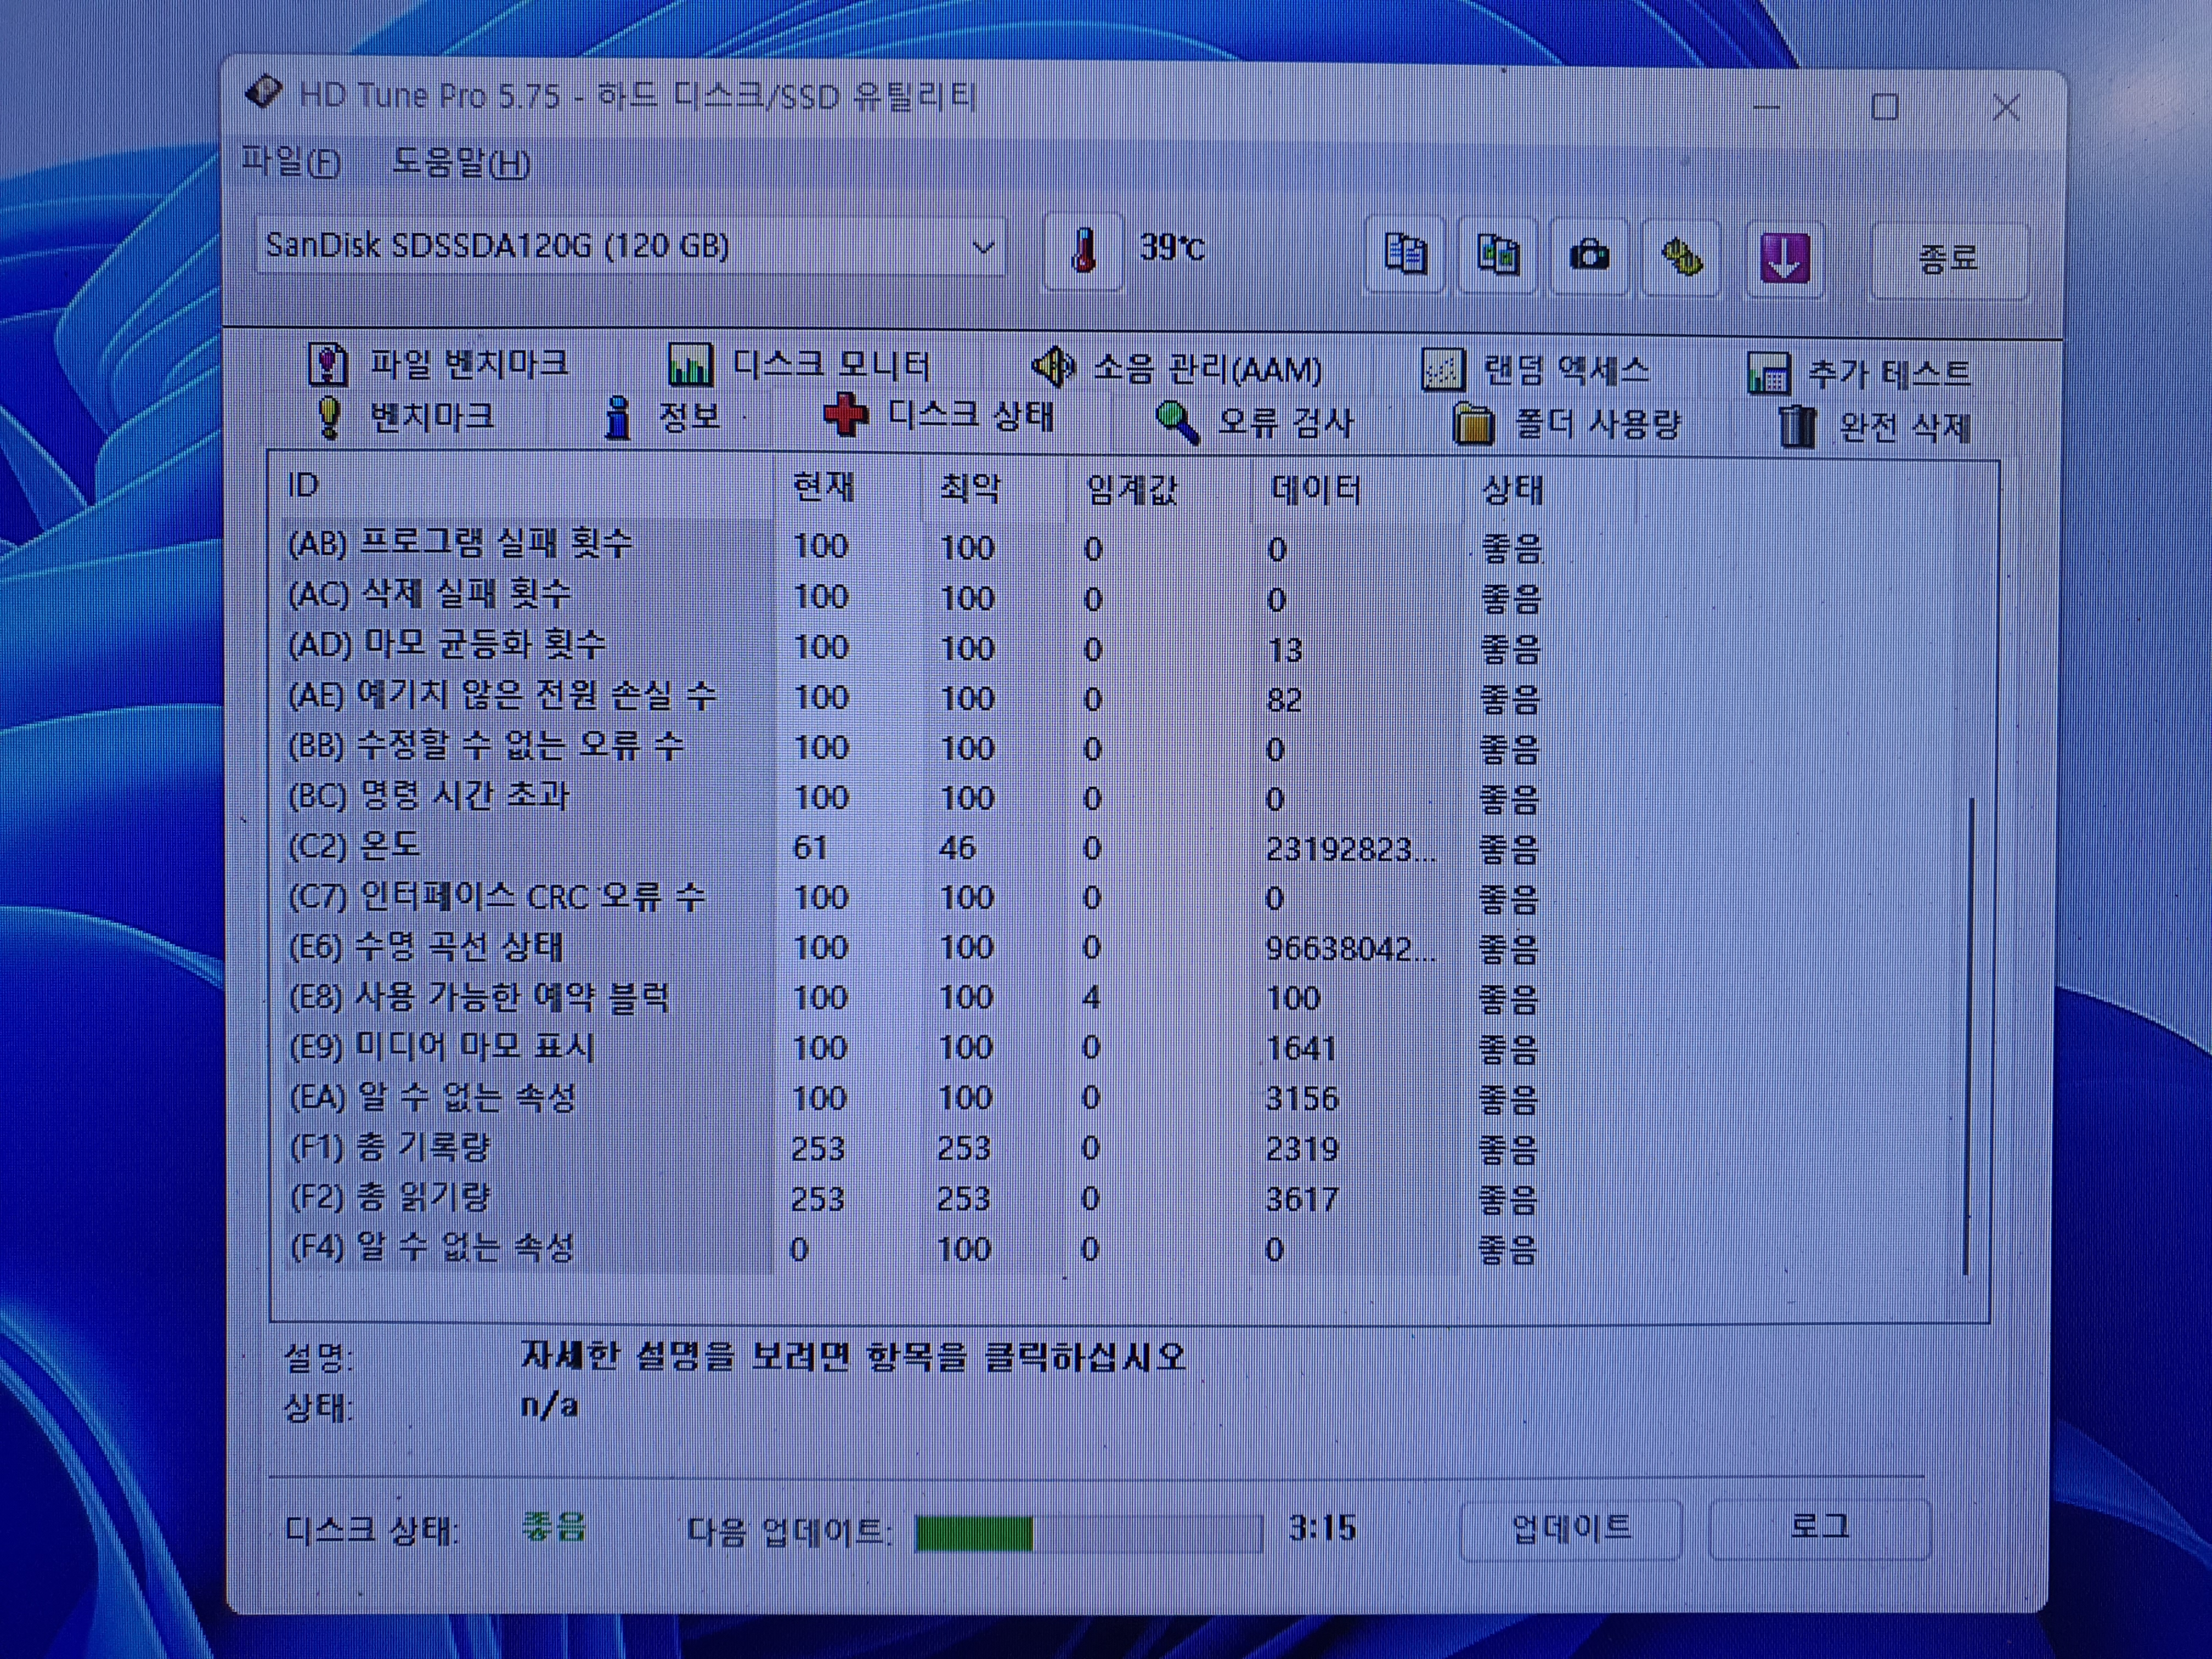Select the (BC) 명령 시간 초과 row
Image resolution: width=2212 pixels, height=1659 pixels.
(915, 797)
